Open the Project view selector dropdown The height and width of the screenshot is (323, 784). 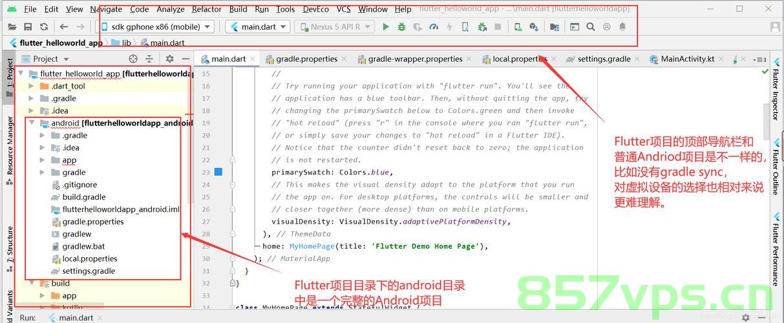[47, 59]
